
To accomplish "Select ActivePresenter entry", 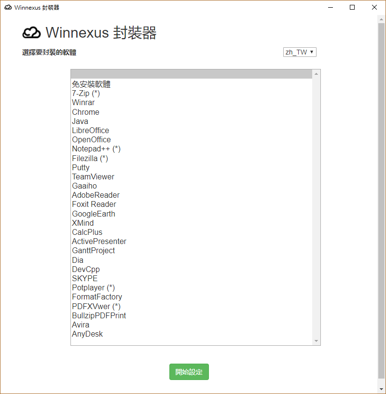I will [192, 242].
